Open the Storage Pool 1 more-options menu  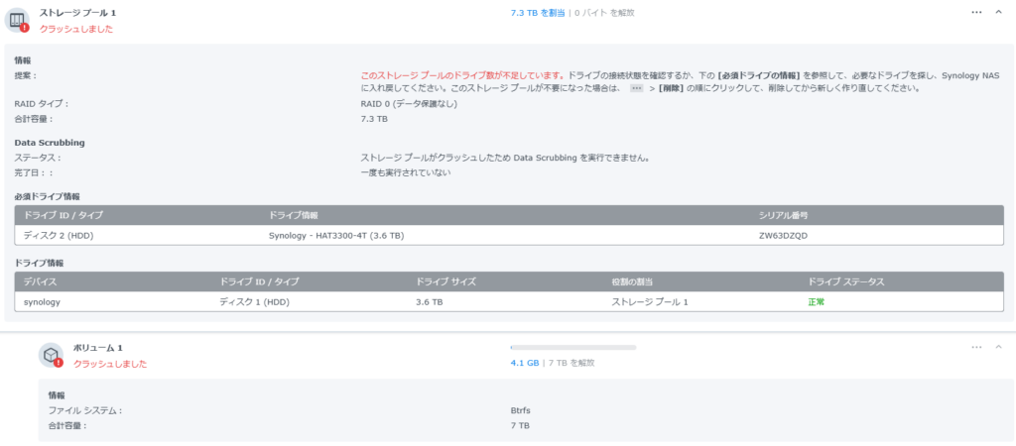click(x=976, y=12)
